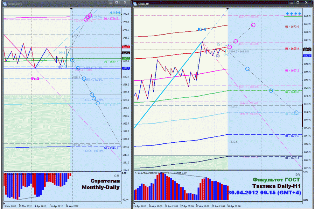Click the blue up-arrows signal on Daily chart
The image size is (315, 209).
pyautogui.click(x=115, y=13)
